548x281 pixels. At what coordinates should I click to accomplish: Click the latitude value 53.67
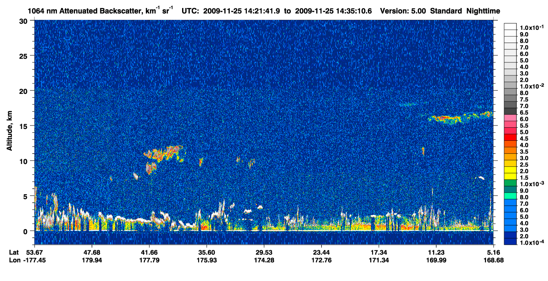coord(35,252)
